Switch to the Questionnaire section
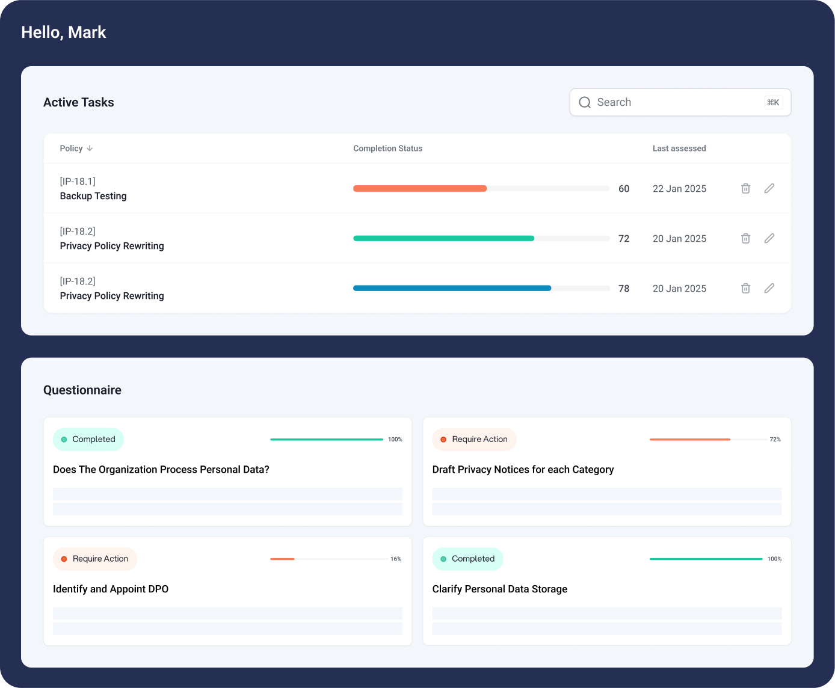The image size is (835, 688). [x=82, y=390]
